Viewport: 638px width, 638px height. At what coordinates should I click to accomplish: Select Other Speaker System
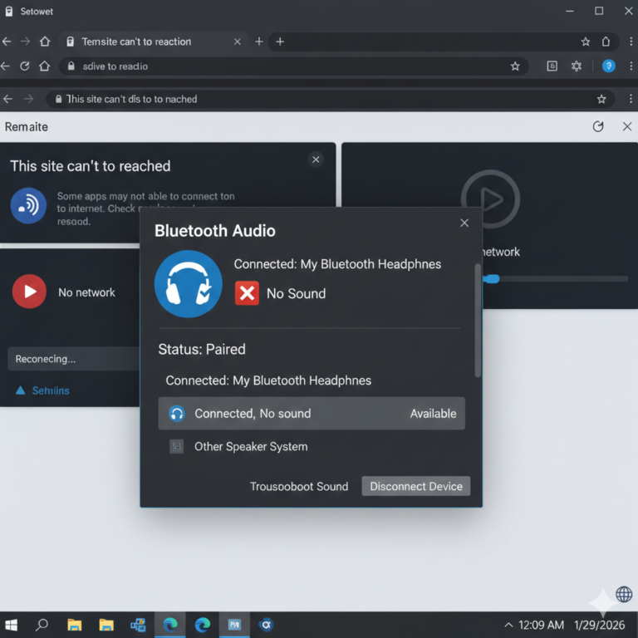(x=251, y=446)
